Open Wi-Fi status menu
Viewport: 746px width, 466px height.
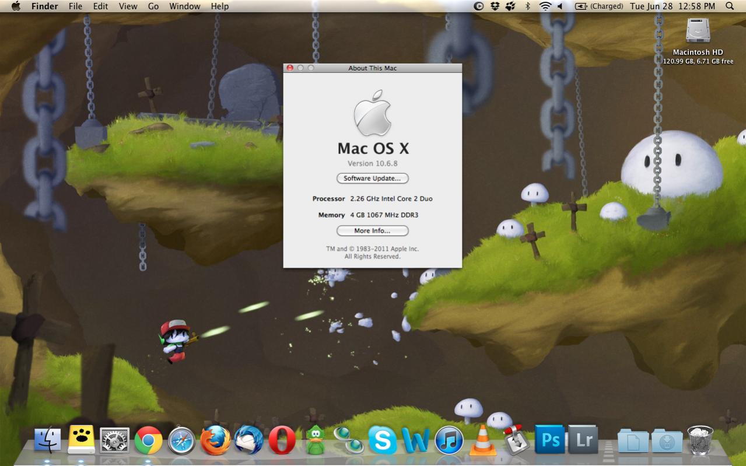pos(545,6)
